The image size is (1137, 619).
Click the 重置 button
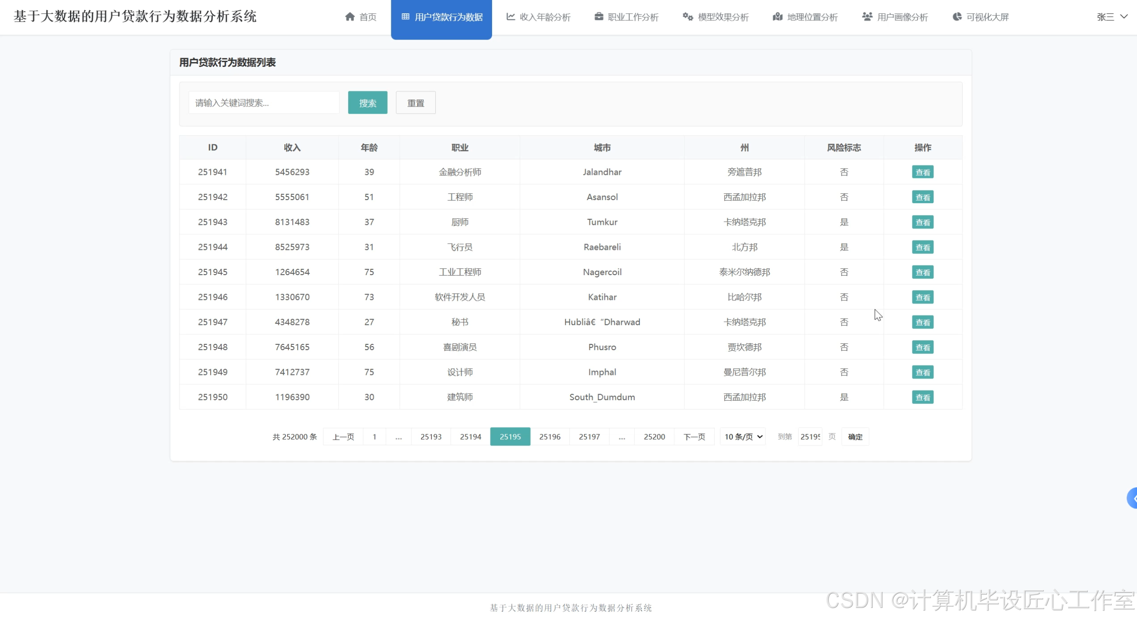point(416,103)
